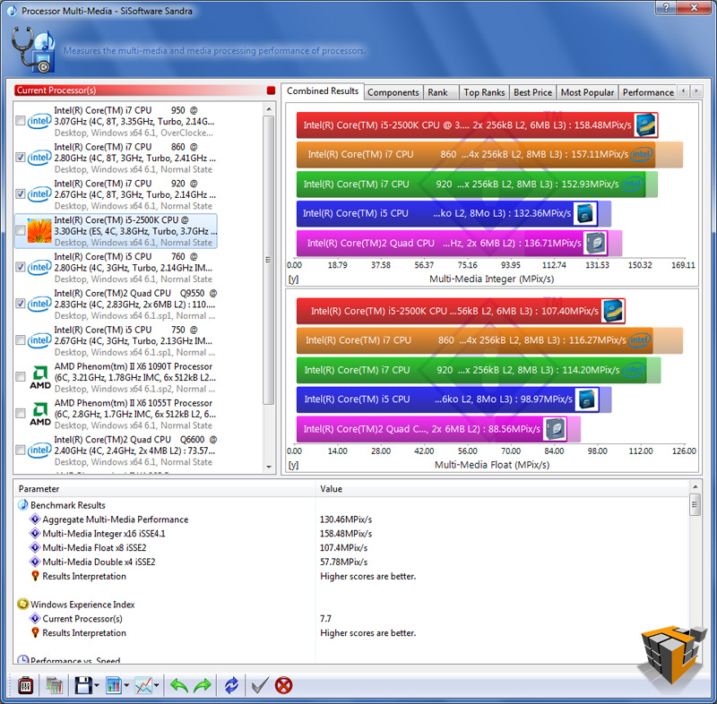
Task: Open the Best Price tab
Action: pos(532,92)
